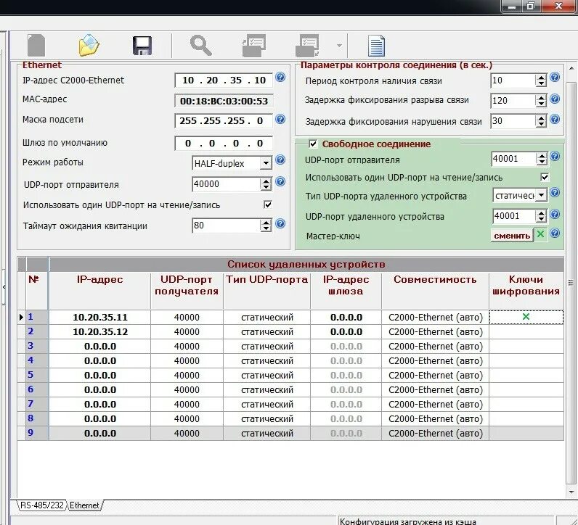
Task: Open Тип UDP-порта удаленного устройства dropdown
Action: (x=541, y=195)
